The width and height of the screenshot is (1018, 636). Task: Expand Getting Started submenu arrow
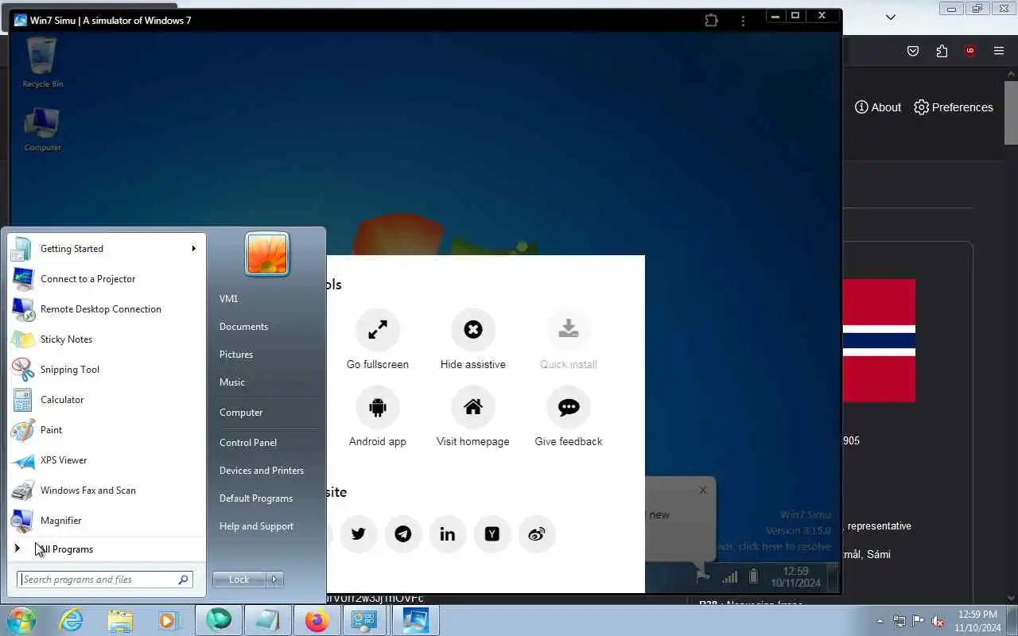[x=193, y=249]
